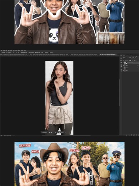139x186 pixels.
Task: Click the woman cutout on the canvas
Action: [x=59, y=98]
